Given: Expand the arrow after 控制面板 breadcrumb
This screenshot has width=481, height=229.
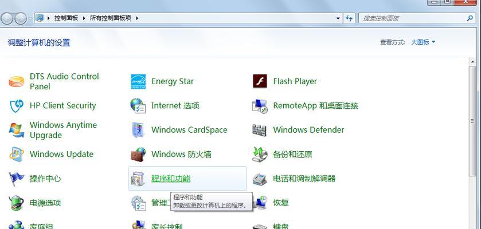Looking at the screenshot, I should pyautogui.click(x=84, y=18).
